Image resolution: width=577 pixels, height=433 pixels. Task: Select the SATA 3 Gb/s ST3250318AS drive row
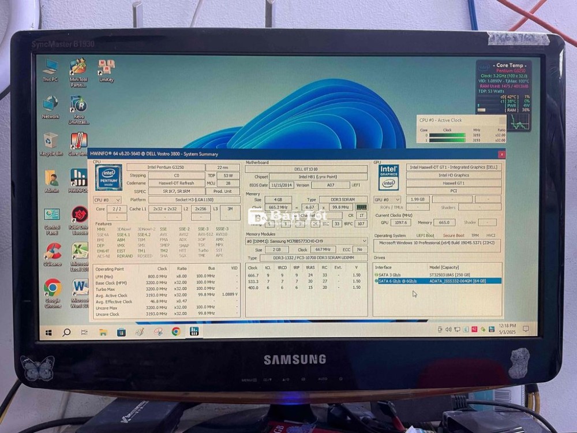coord(438,275)
